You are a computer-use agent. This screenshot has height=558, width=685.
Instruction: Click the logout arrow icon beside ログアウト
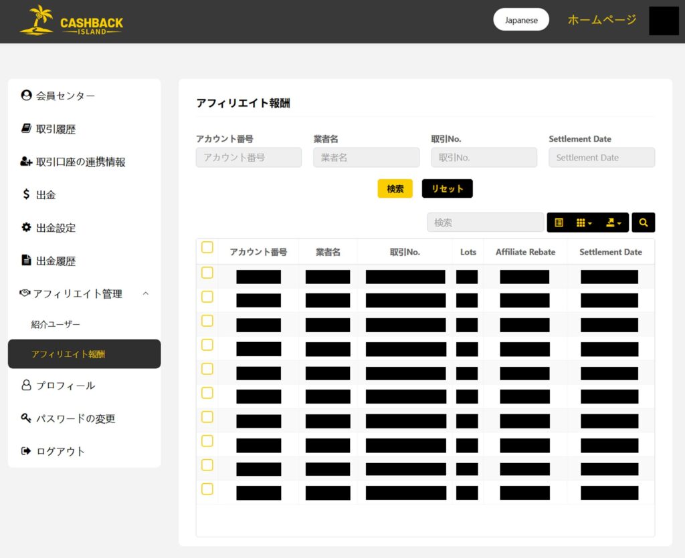[26, 451]
